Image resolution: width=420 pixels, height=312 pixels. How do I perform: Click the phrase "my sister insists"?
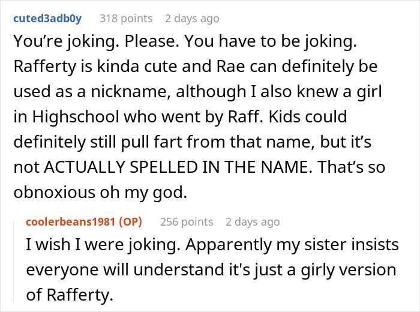pos(337,245)
